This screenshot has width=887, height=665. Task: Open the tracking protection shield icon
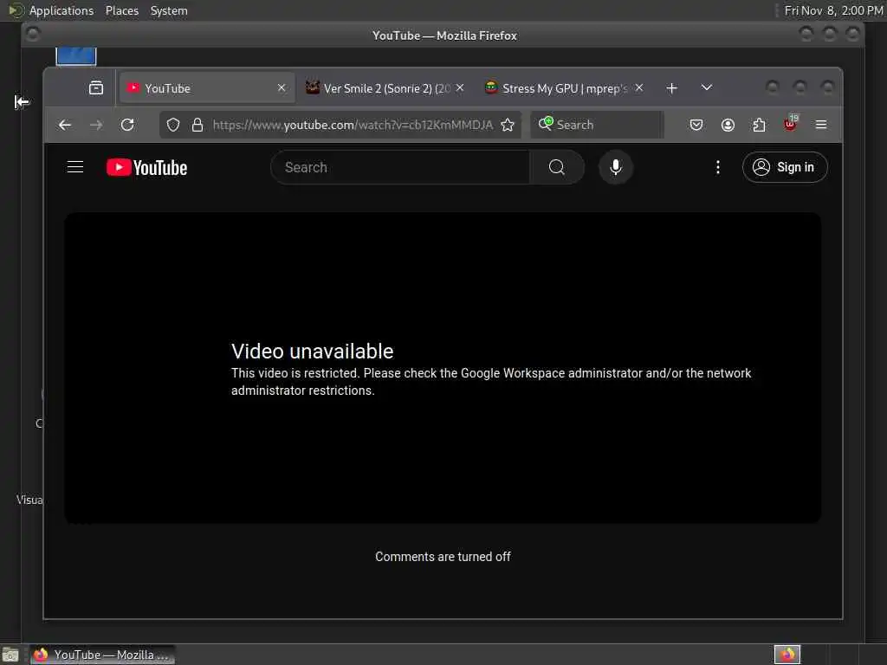(173, 125)
